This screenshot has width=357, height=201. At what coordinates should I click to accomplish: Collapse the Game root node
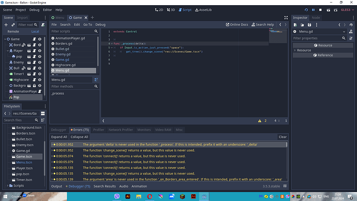click(5, 39)
